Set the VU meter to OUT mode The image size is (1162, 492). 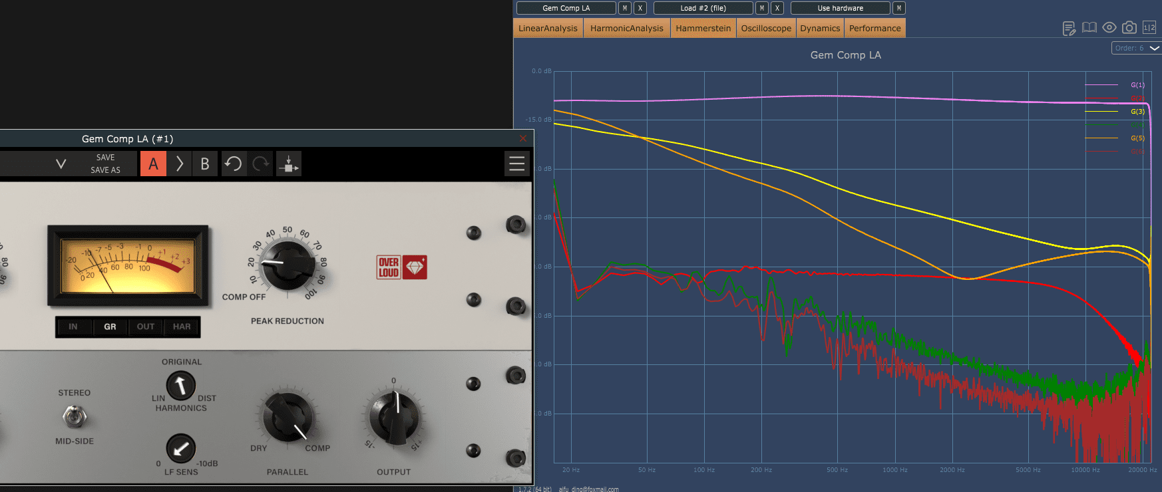coord(146,326)
